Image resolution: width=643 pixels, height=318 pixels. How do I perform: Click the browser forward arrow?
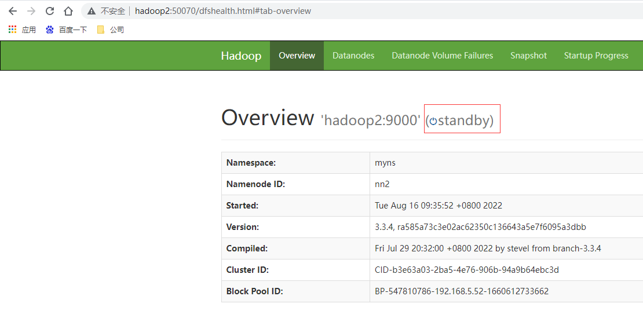click(31, 11)
